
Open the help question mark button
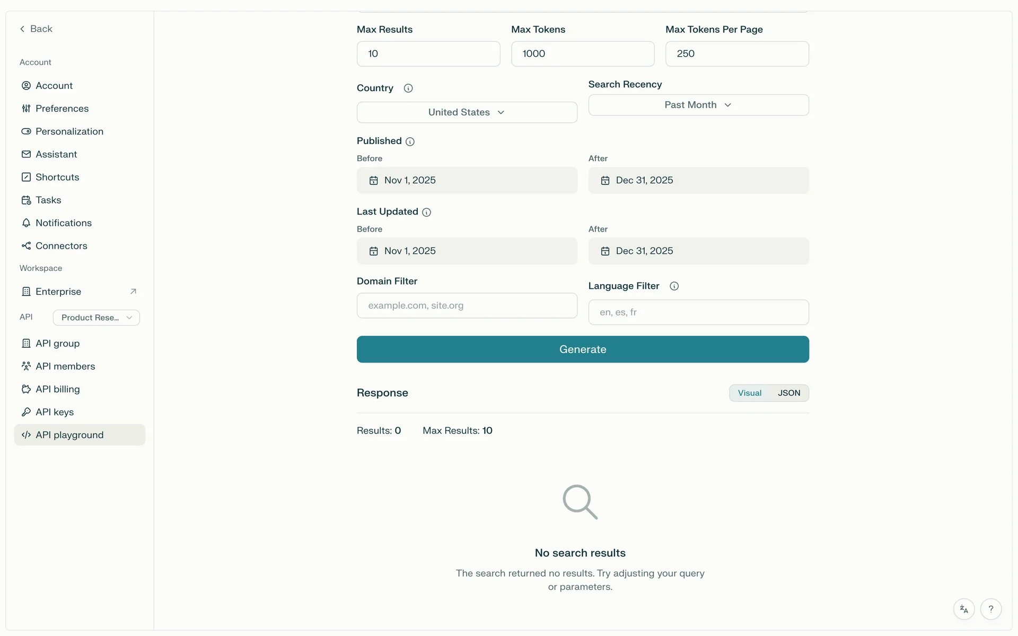(x=990, y=609)
